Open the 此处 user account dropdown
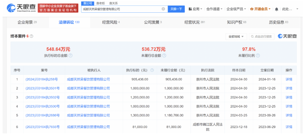Screen dimensions: 303x137 [290, 9]
